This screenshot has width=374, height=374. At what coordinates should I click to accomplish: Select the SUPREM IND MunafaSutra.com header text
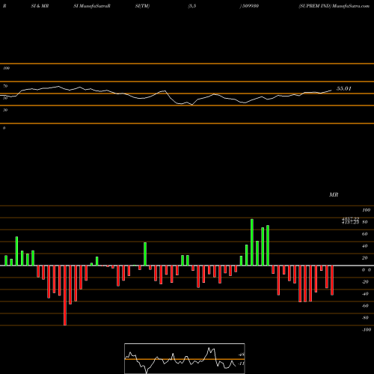point(334,6)
